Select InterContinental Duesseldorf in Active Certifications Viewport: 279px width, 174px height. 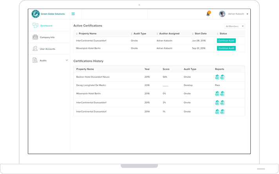click(x=91, y=41)
